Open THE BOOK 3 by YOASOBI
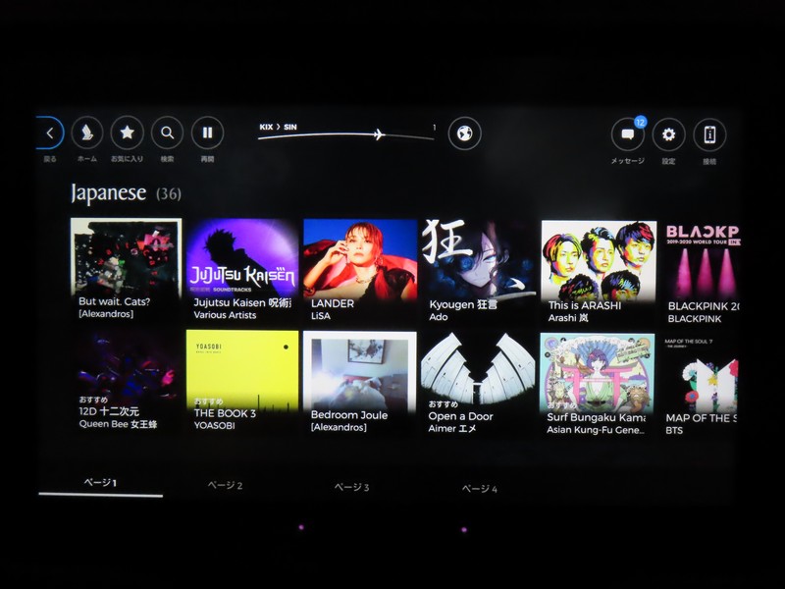The height and width of the screenshot is (589, 785). (x=242, y=381)
